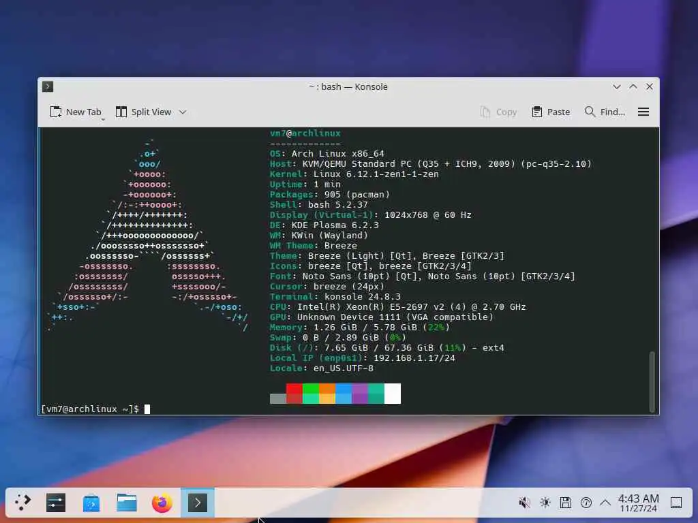
Task: Open a New Tab in Konsole
Action: coord(76,112)
